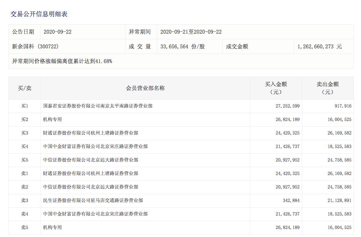Select the 买2 row label
This screenshot has height=237, width=361.
[x=25, y=119]
